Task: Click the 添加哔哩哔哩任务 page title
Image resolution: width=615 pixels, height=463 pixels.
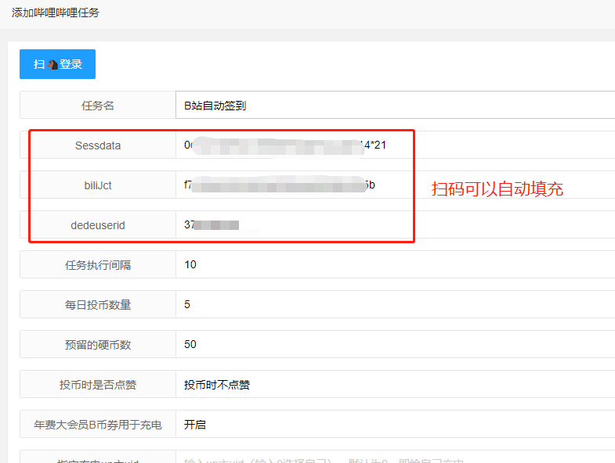Action: [x=56, y=13]
